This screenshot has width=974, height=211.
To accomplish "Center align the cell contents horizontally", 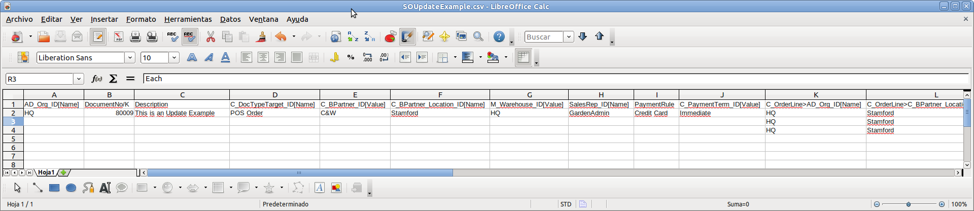I will (x=263, y=57).
